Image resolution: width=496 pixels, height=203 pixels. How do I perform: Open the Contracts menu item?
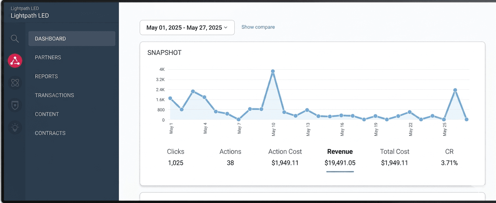50,133
